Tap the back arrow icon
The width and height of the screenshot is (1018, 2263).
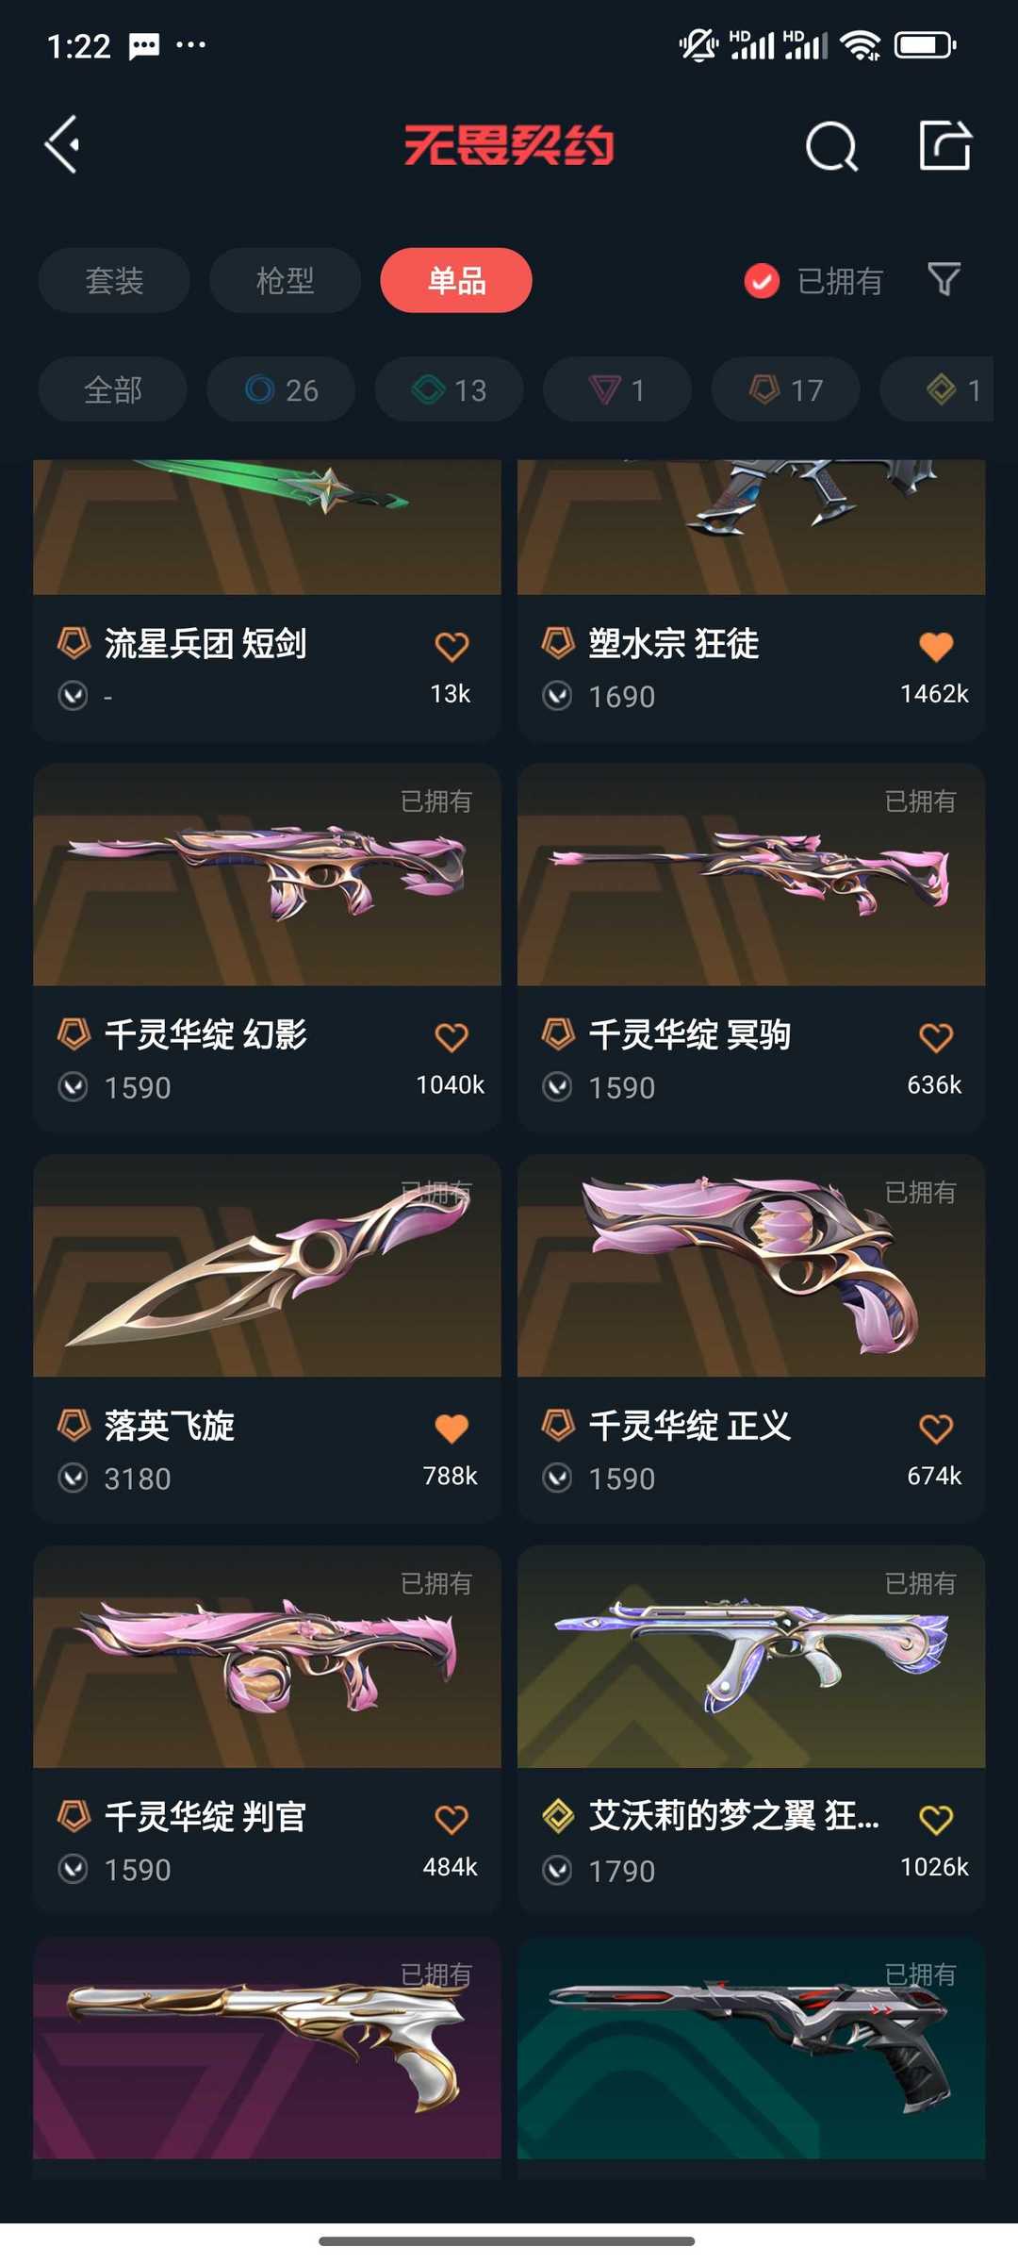click(x=62, y=145)
